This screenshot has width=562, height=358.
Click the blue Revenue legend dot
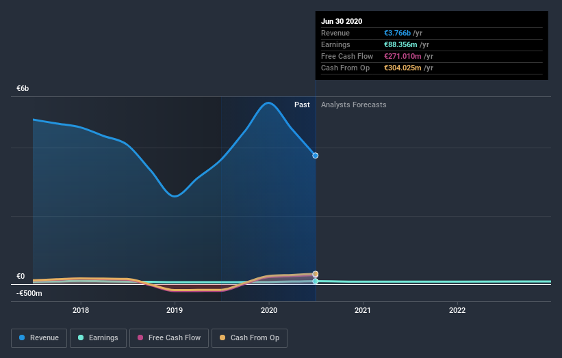22,338
